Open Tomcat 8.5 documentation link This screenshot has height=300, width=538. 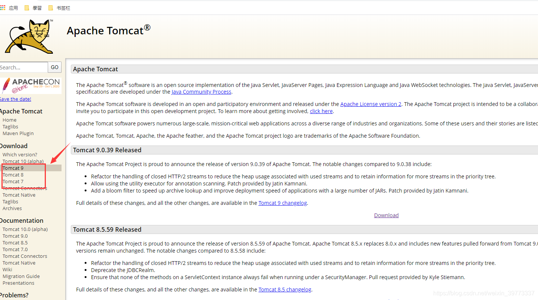click(15, 243)
